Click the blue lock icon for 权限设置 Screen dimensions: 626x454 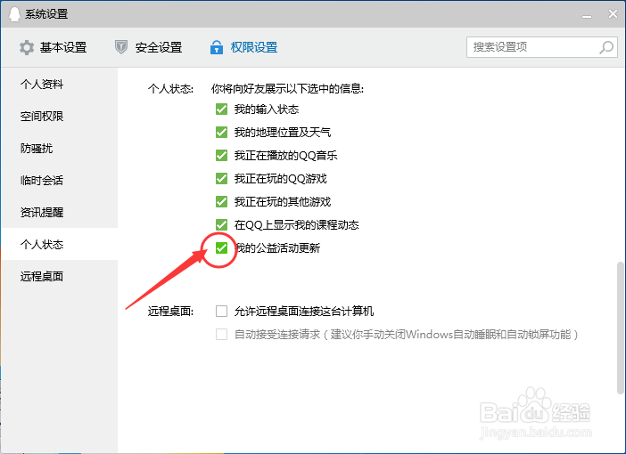(217, 47)
